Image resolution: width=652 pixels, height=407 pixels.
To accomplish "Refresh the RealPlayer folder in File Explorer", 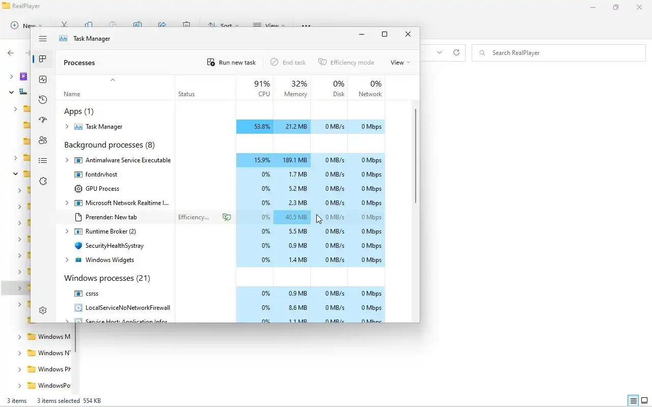I will [x=456, y=52].
